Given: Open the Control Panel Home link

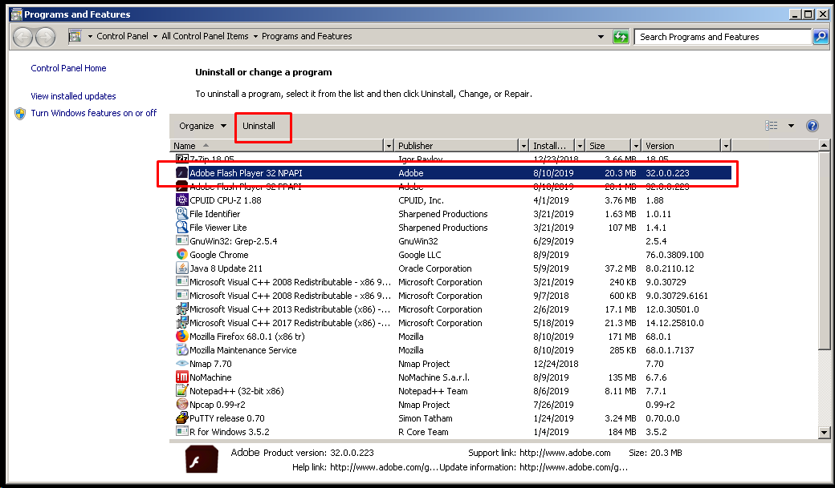Looking at the screenshot, I should point(68,68).
